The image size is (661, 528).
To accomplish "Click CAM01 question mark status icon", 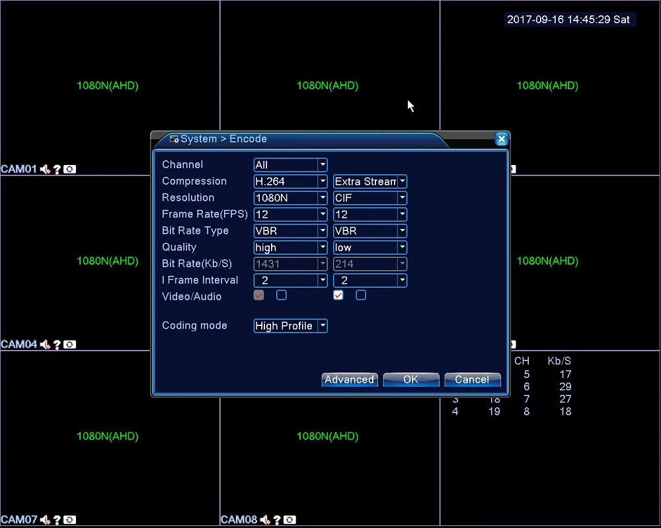I will click(x=57, y=169).
